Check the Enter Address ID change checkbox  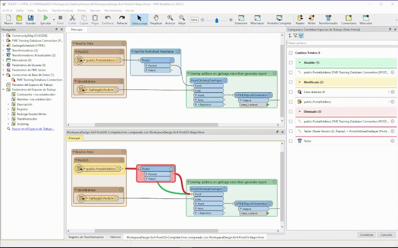(x=291, y=92)
